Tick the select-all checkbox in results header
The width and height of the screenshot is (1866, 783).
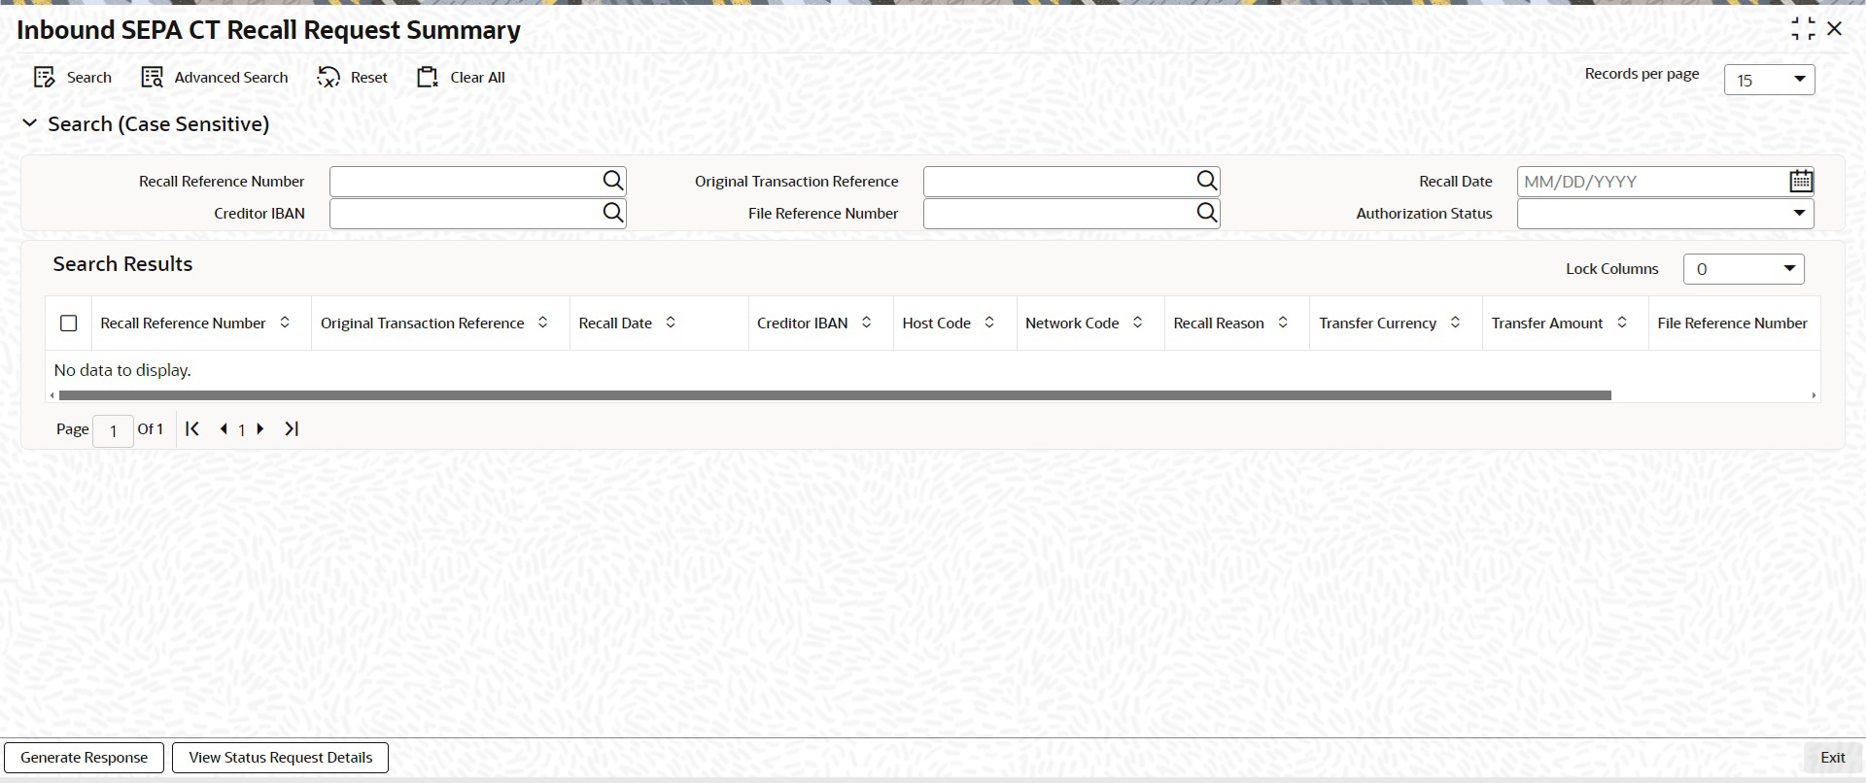click(x=69, y=323)
